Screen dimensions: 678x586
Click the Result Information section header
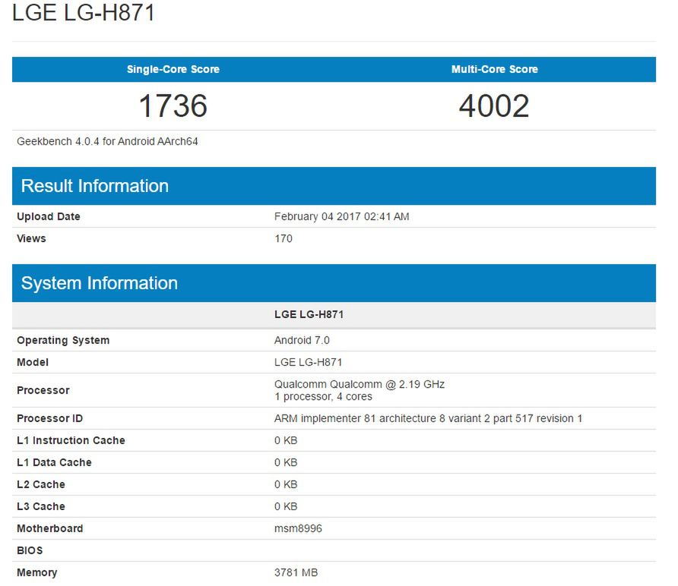coord(93,185)
